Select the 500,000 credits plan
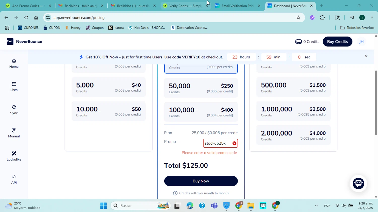The image size is (378, 212). [x=293, y=87]
